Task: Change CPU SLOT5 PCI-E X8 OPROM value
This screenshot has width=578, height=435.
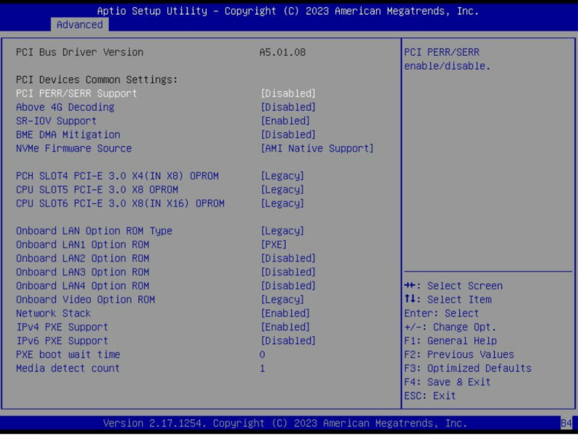Action: coord(282,190)
